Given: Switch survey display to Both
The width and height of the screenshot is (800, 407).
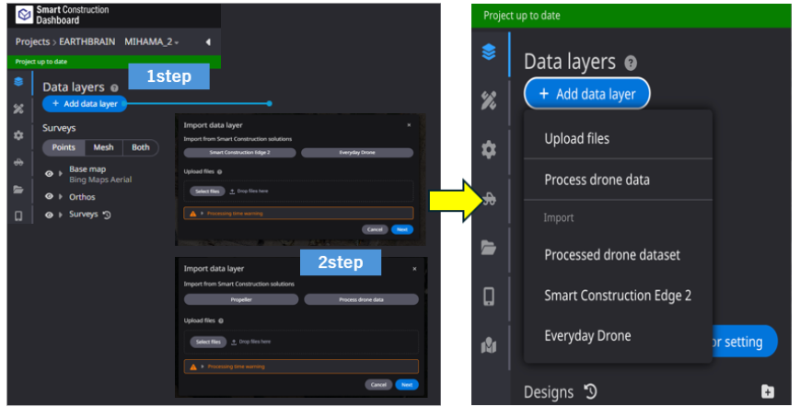Looking at the screenshot, I should click(140, 147).
